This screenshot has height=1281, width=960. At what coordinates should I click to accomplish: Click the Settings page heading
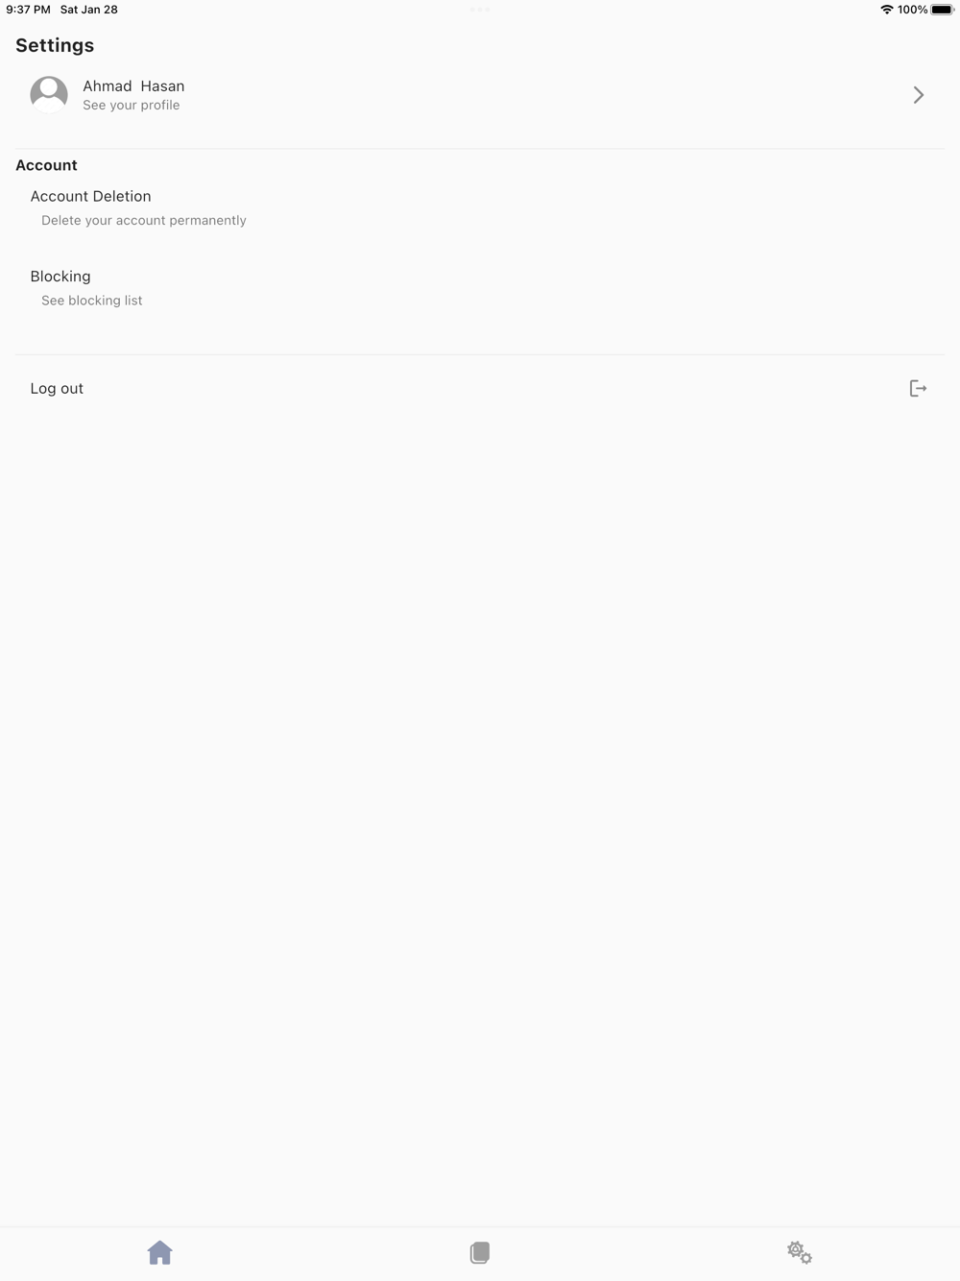click(x=55, y=45)
